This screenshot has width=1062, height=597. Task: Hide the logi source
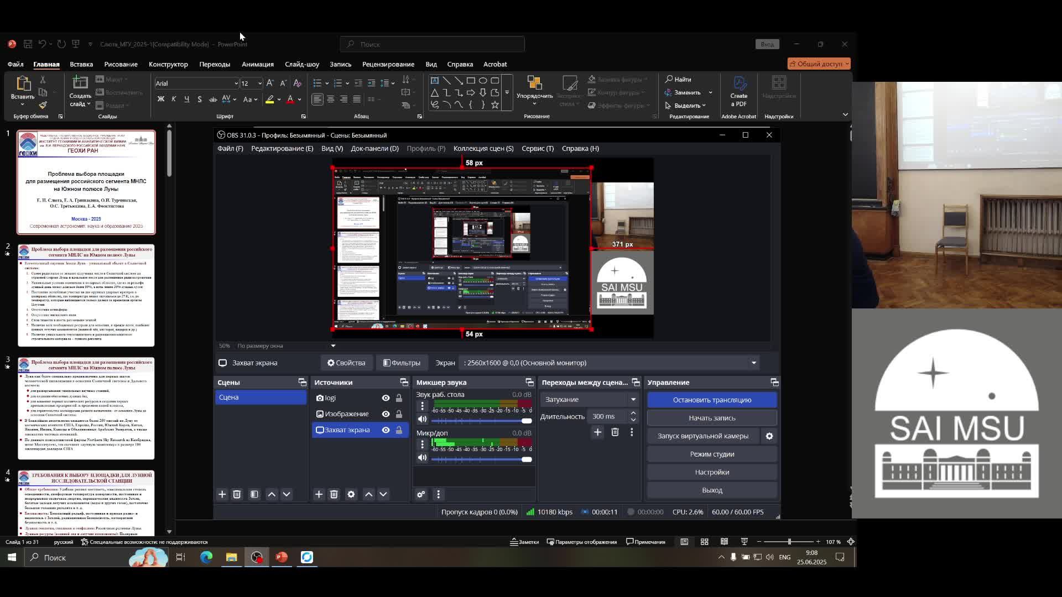[x=386, y=398]
